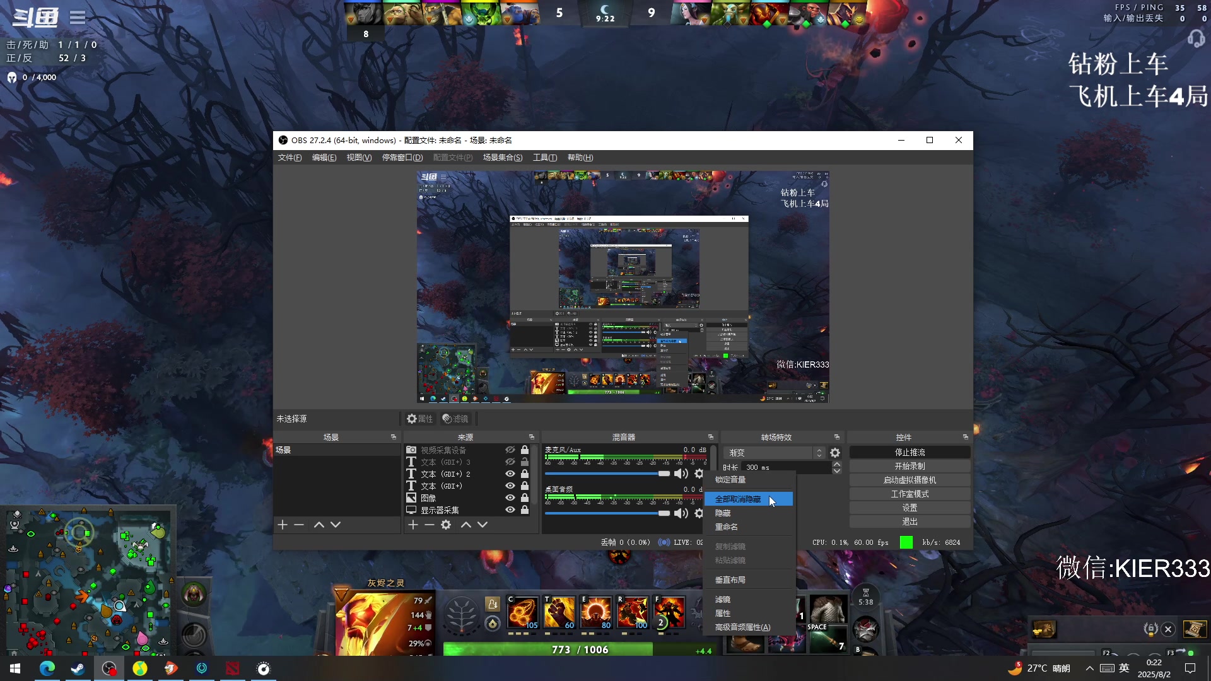Pop out the 混音器 dock panel
The image size is (1211, 681).
coord(711,437)
